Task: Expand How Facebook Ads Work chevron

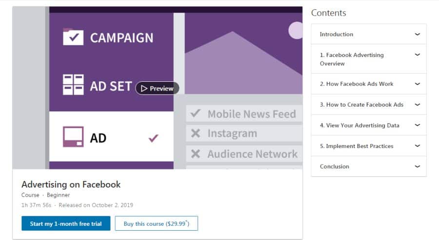Action: pos(417,84)
